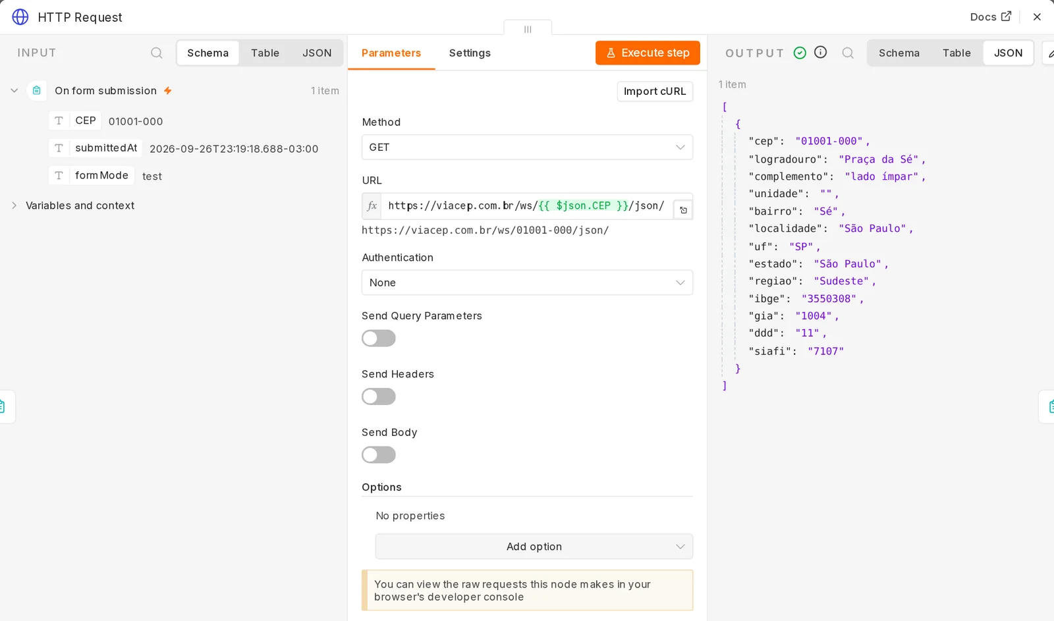Click the panel drag handle icon
This screenshot has width=1054, height=621.
click(528, 29)
